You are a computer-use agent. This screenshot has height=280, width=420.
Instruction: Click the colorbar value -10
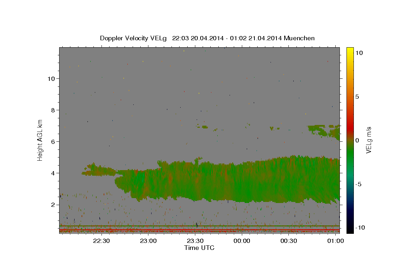(x=359, y=227)
